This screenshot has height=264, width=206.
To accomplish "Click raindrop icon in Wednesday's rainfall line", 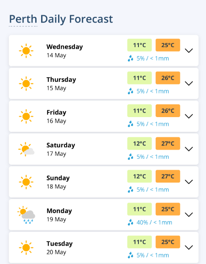I will 130,59.
